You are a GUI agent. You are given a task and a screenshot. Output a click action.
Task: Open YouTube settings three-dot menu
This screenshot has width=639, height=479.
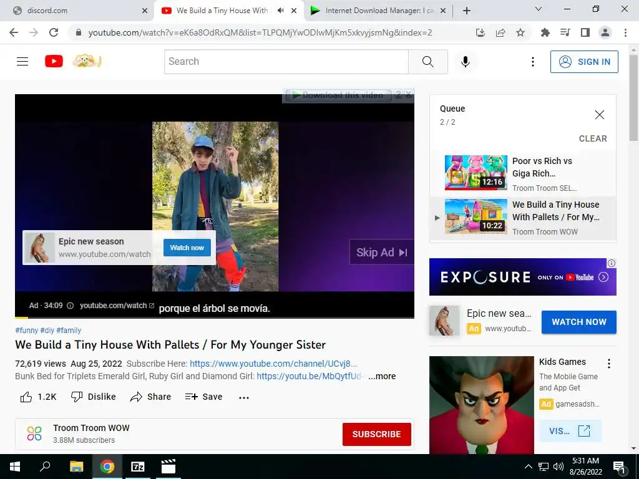(x=533, y=62)
